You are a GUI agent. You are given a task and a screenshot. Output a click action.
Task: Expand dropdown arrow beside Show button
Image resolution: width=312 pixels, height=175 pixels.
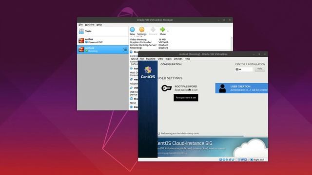168,31
